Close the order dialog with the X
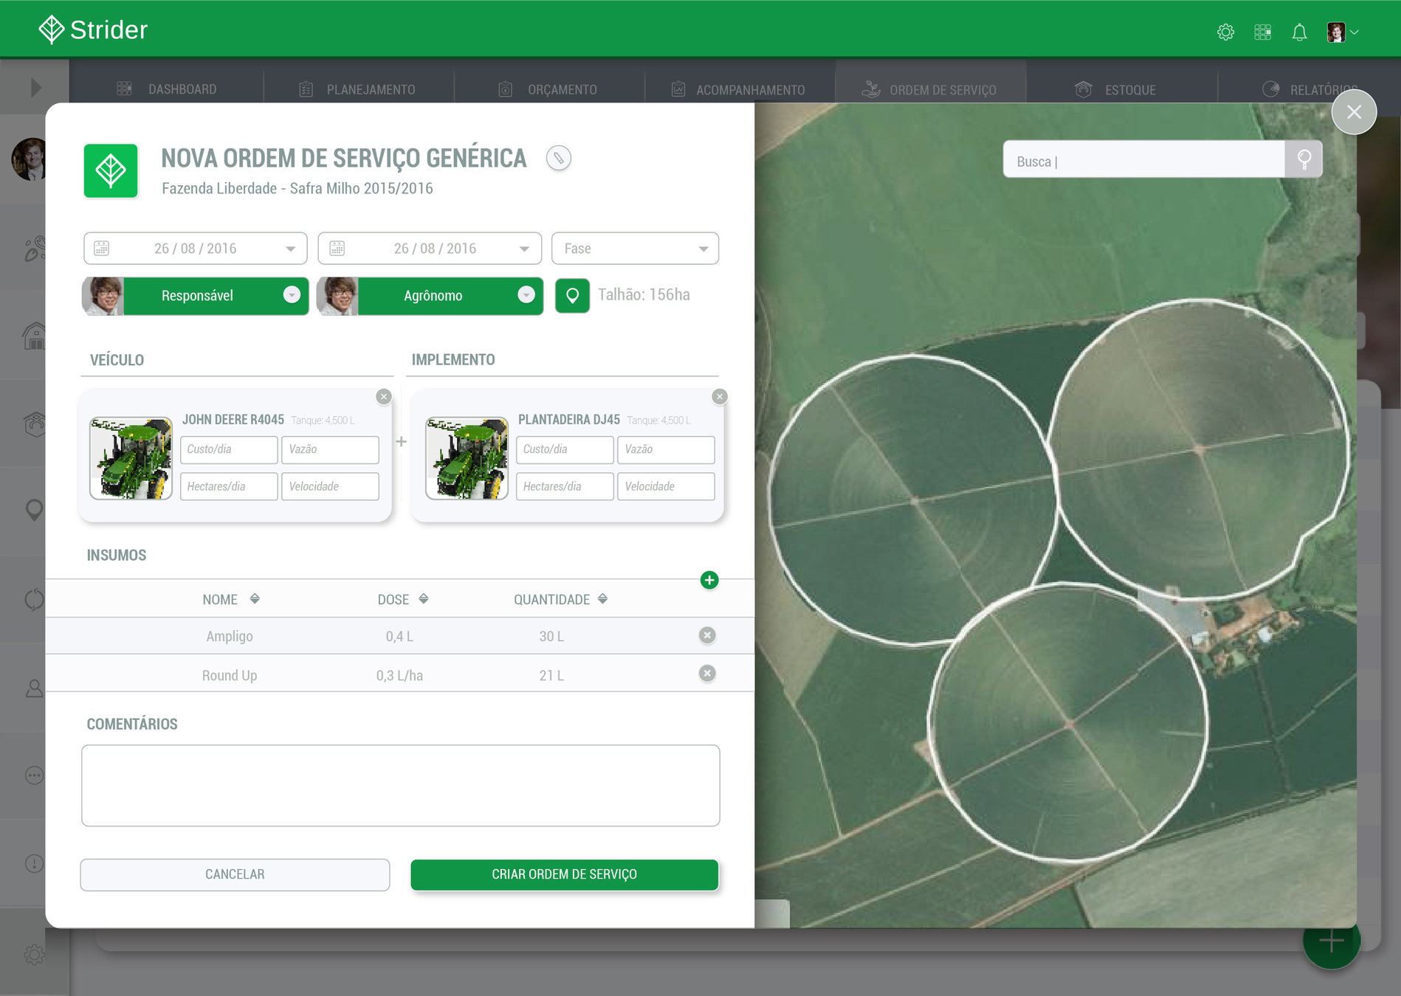Image resolution: width=1401 pixels, height=996 pixels. (x=1354, y=112)
